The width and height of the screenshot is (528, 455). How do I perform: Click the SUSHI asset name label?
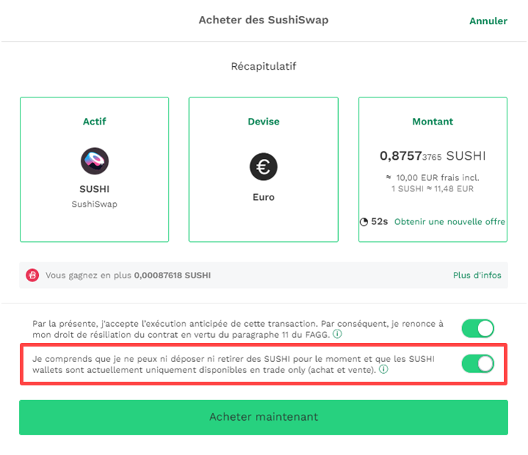95,189
